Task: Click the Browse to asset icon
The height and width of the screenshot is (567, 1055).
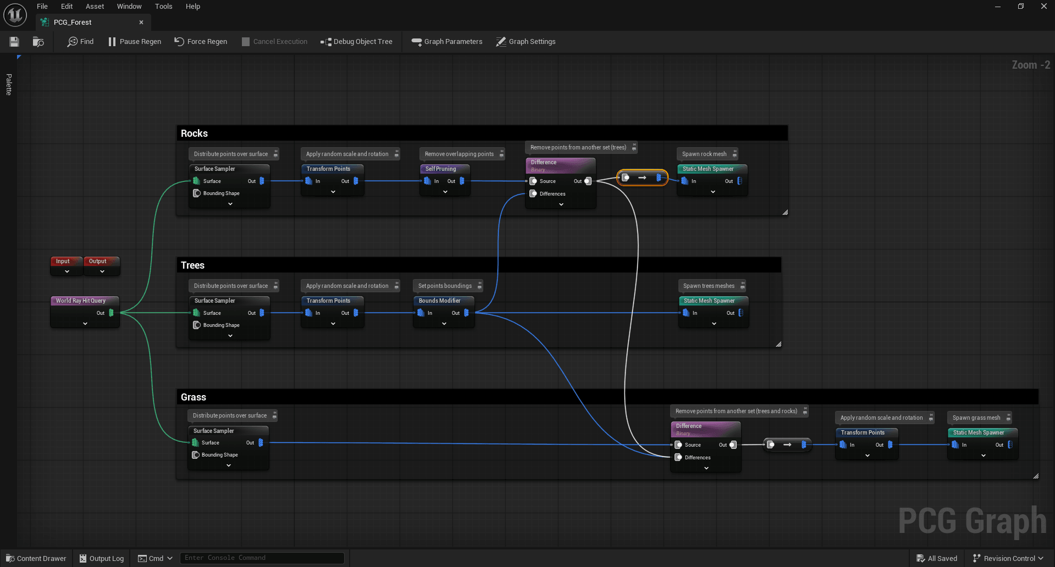Action: click(x=38, y=42)
